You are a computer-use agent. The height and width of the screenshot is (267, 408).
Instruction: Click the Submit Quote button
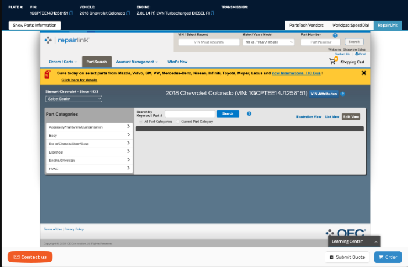click(347, 257)
